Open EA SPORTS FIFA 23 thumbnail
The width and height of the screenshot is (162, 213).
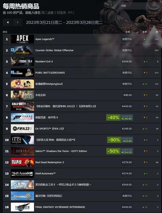pos(22,129)
